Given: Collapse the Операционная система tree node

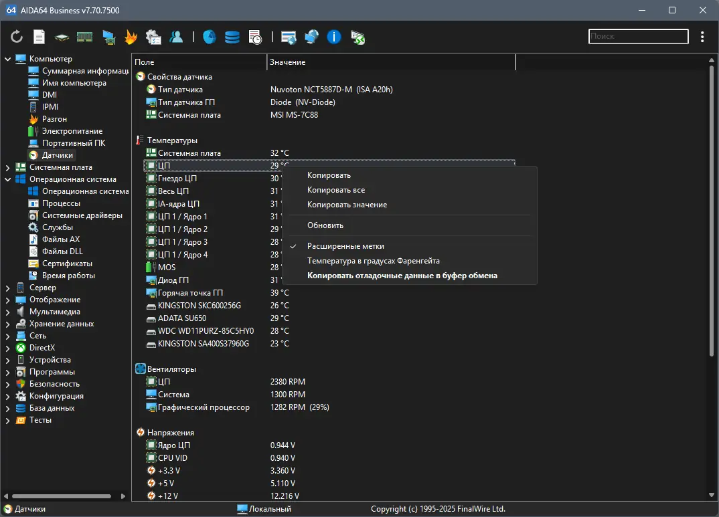Looking at the screenshot, I should pos(7,179).
